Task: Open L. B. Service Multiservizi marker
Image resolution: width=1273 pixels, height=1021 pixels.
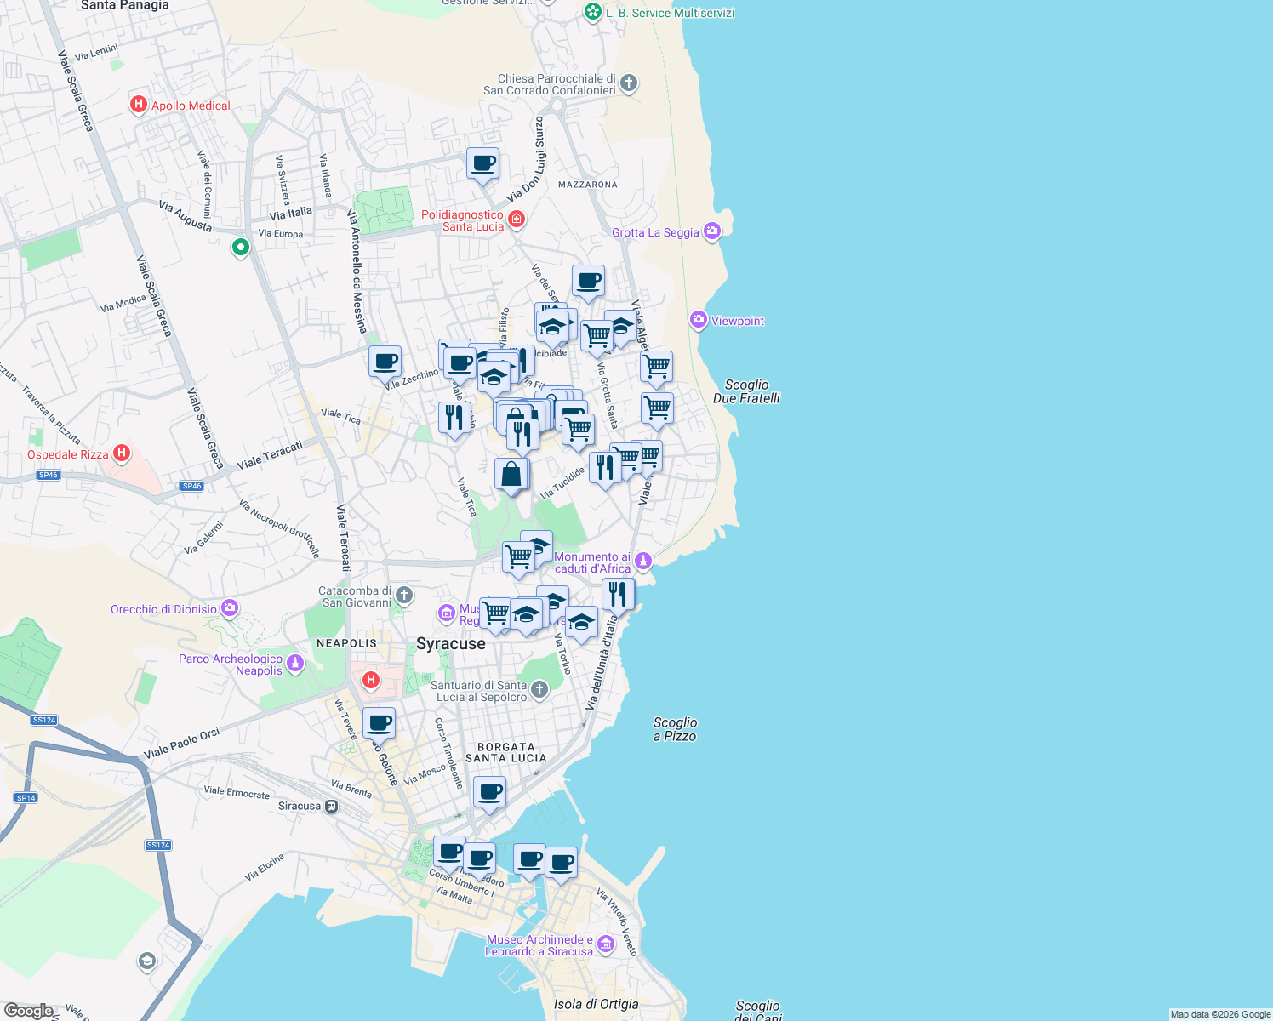Action: [x=593, y=13]
